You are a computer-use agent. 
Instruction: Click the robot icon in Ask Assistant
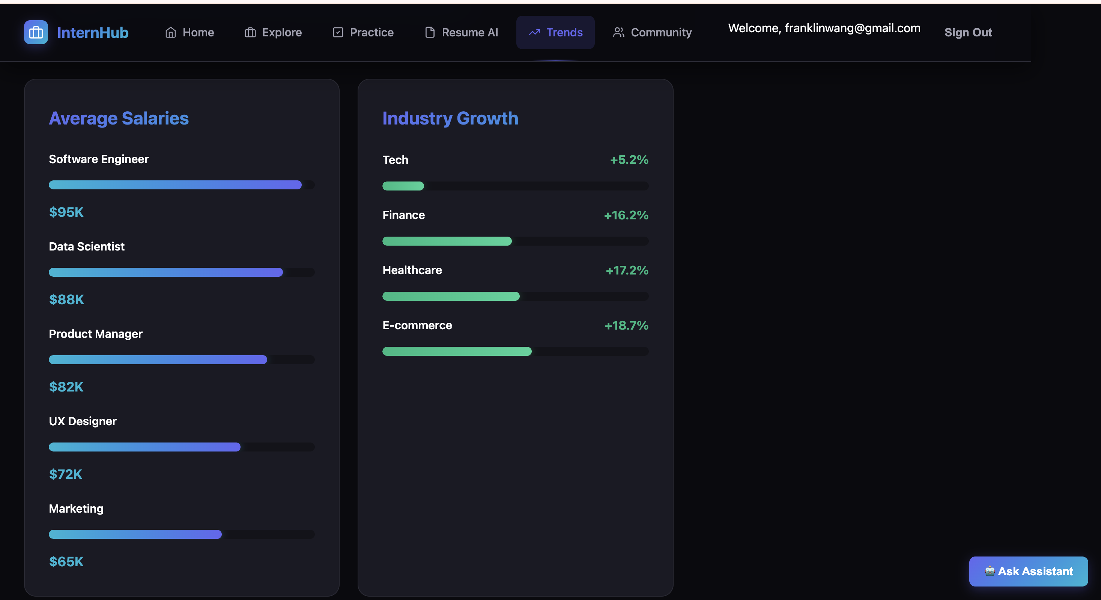coord(989,571)
